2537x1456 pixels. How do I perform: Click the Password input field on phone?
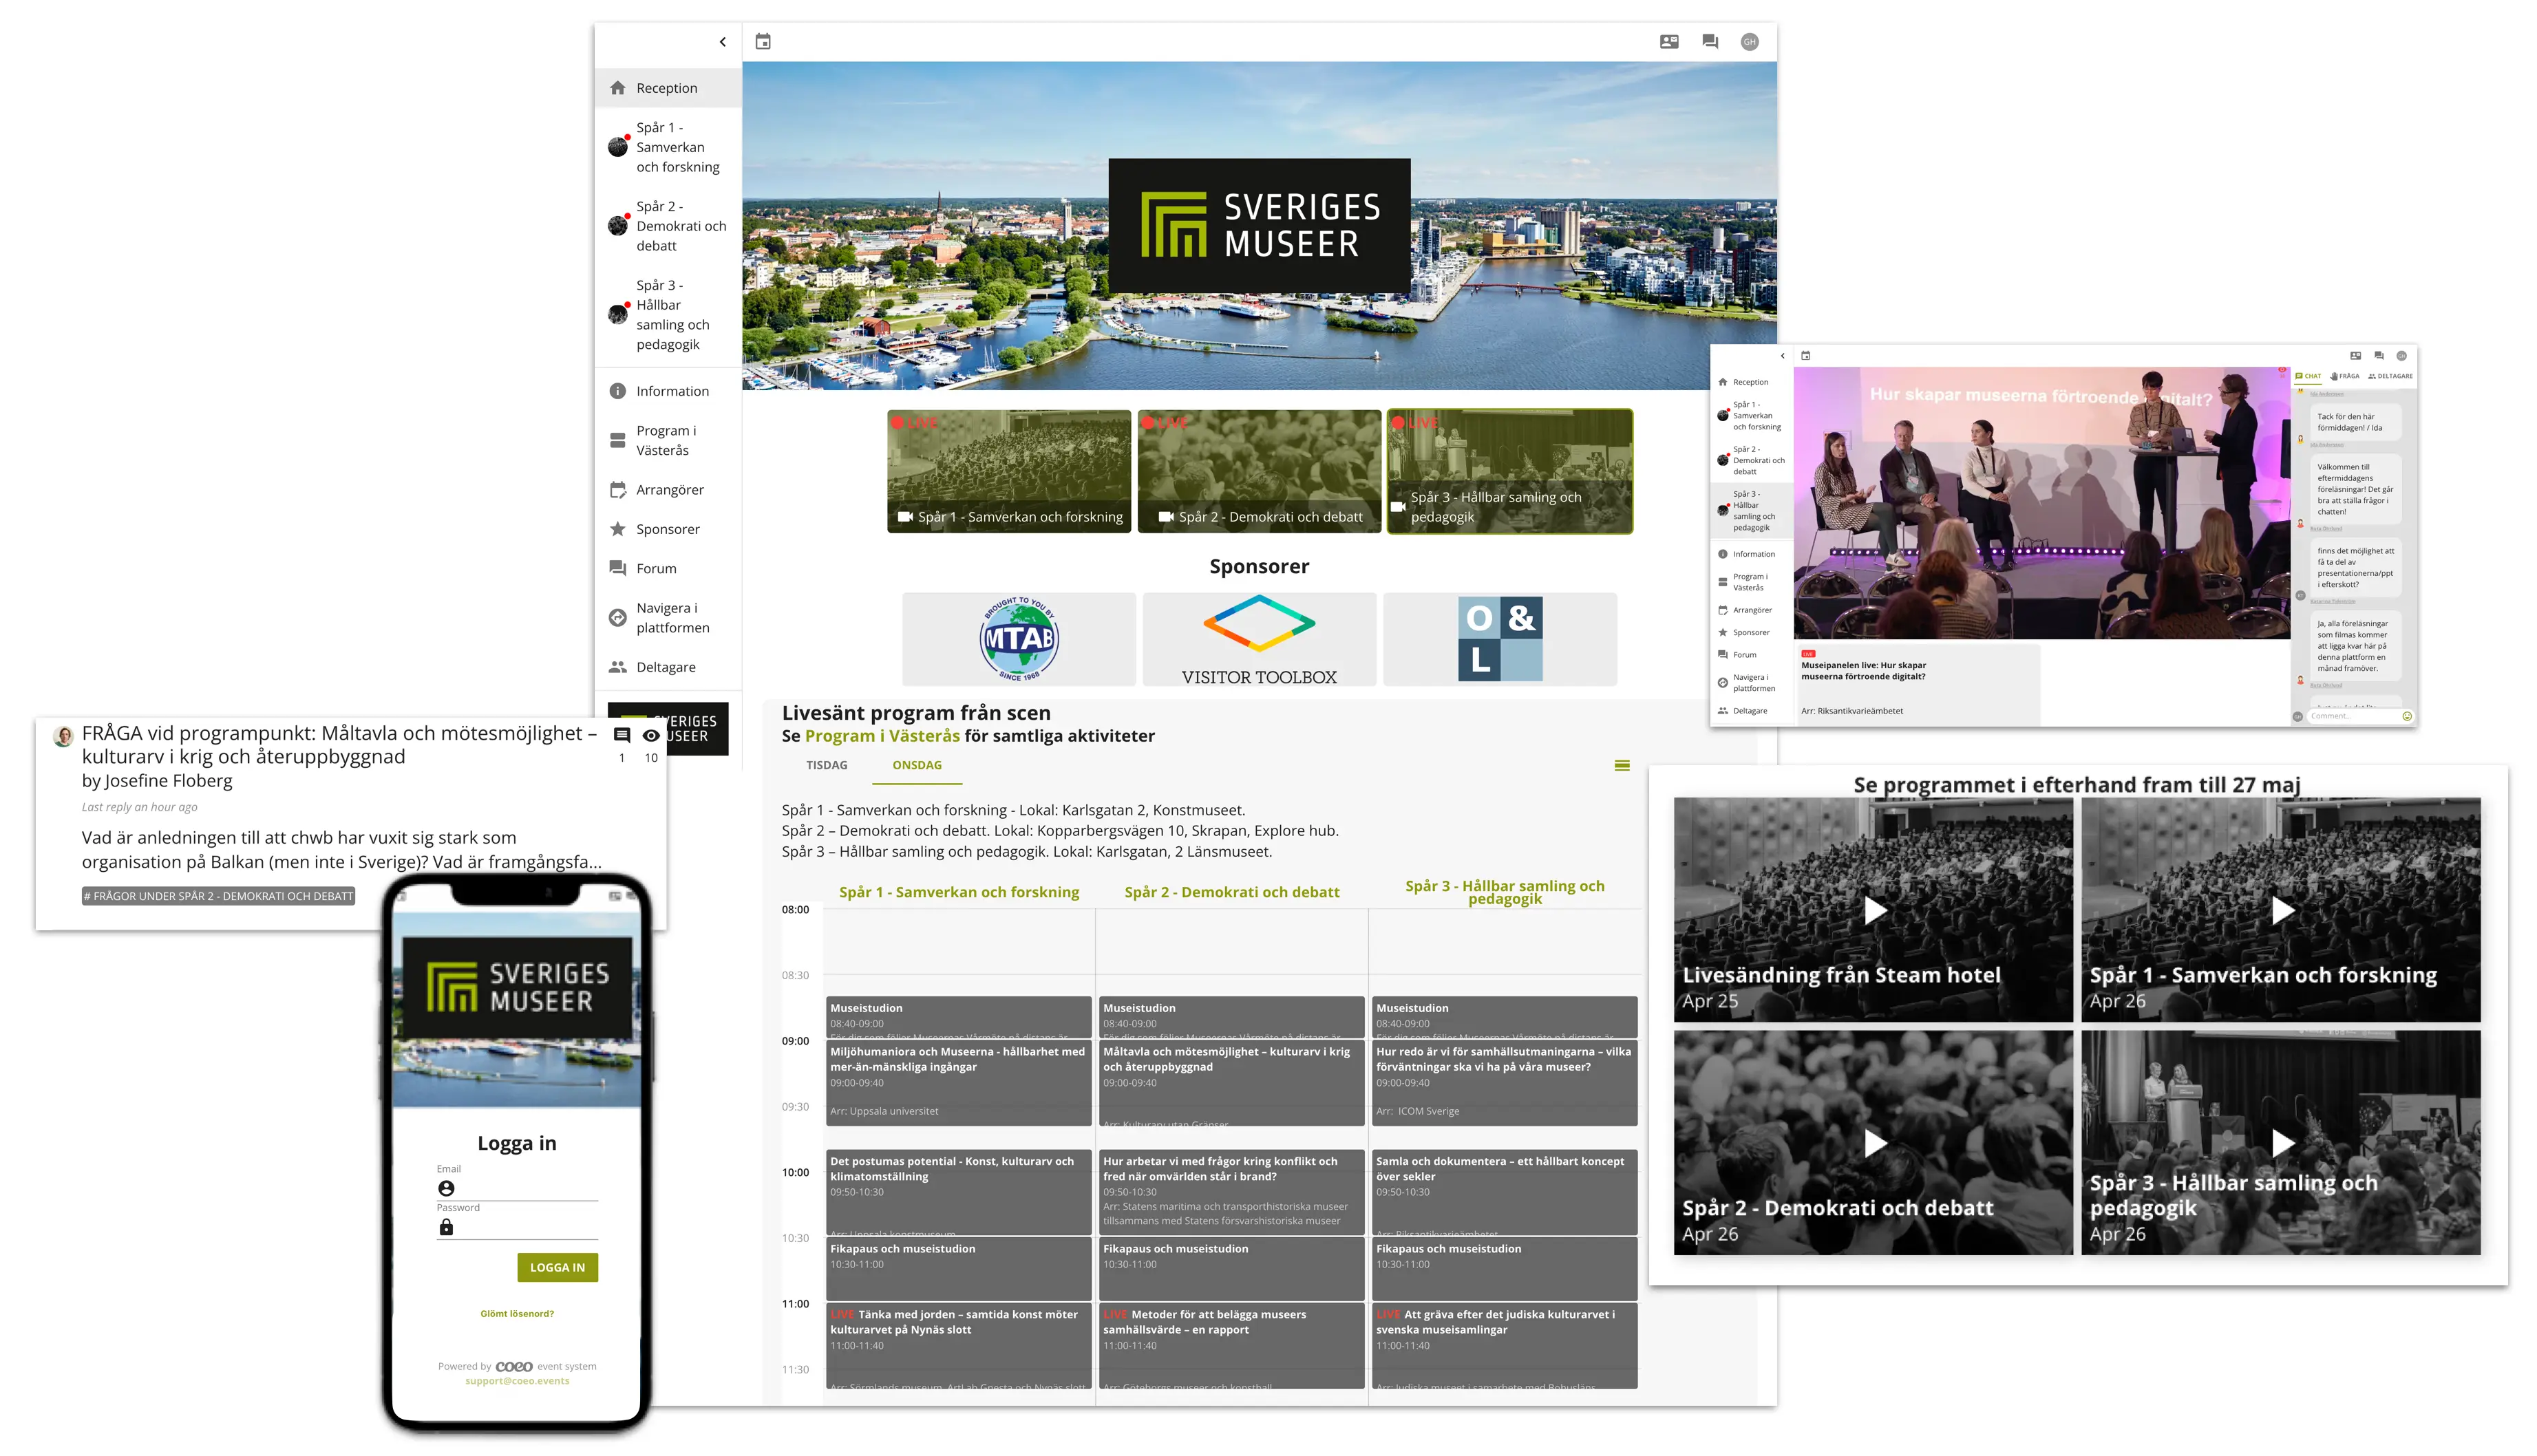[x=517, y=1227]
